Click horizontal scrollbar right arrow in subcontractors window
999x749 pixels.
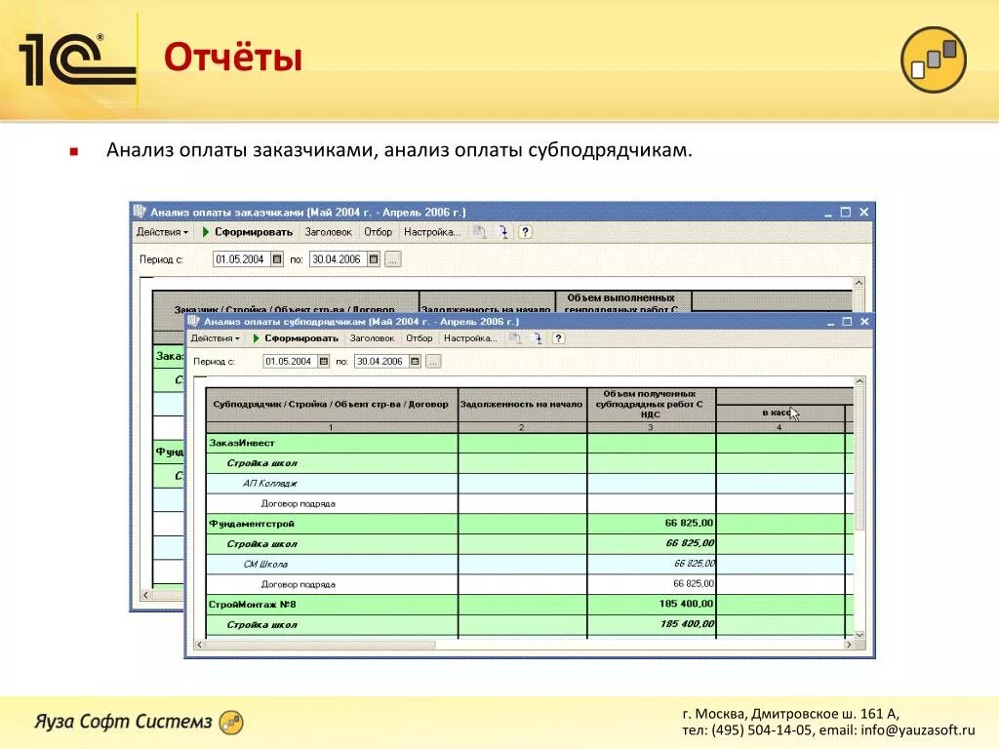point(849,645)
